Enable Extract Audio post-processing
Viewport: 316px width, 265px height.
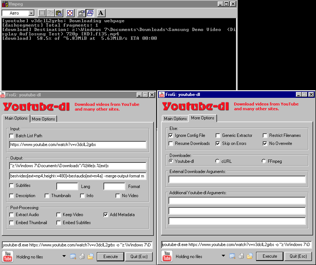point(12,215)
